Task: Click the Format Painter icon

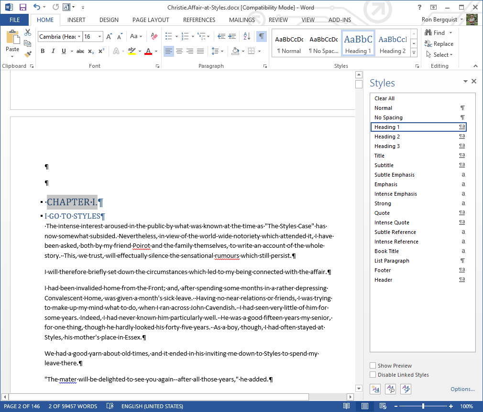Action: coord(28,54)
